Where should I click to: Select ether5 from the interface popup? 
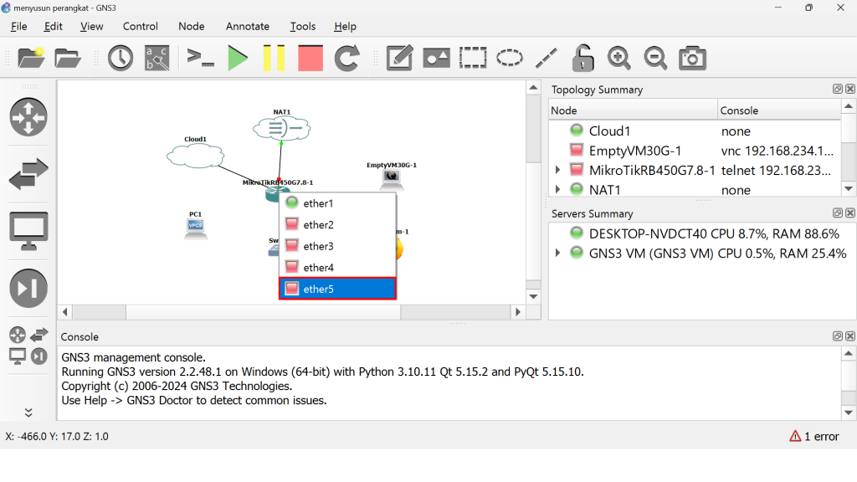pos(337,289)
